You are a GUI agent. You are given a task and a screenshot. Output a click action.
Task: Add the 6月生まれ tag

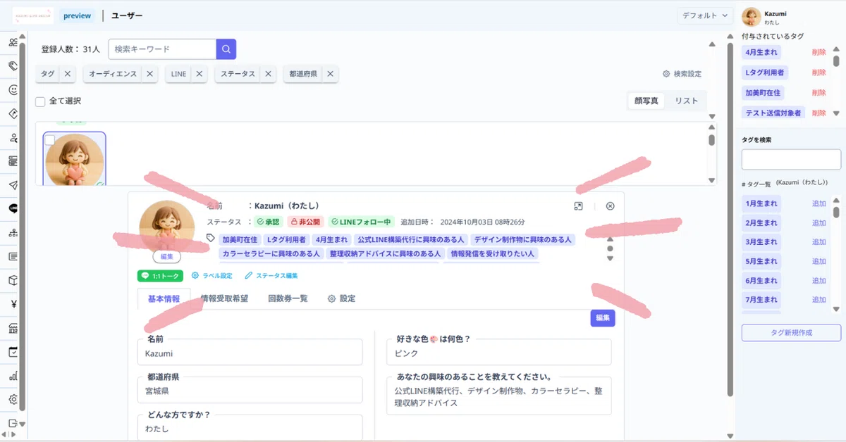pyautogui.click(x=819, y=280)
